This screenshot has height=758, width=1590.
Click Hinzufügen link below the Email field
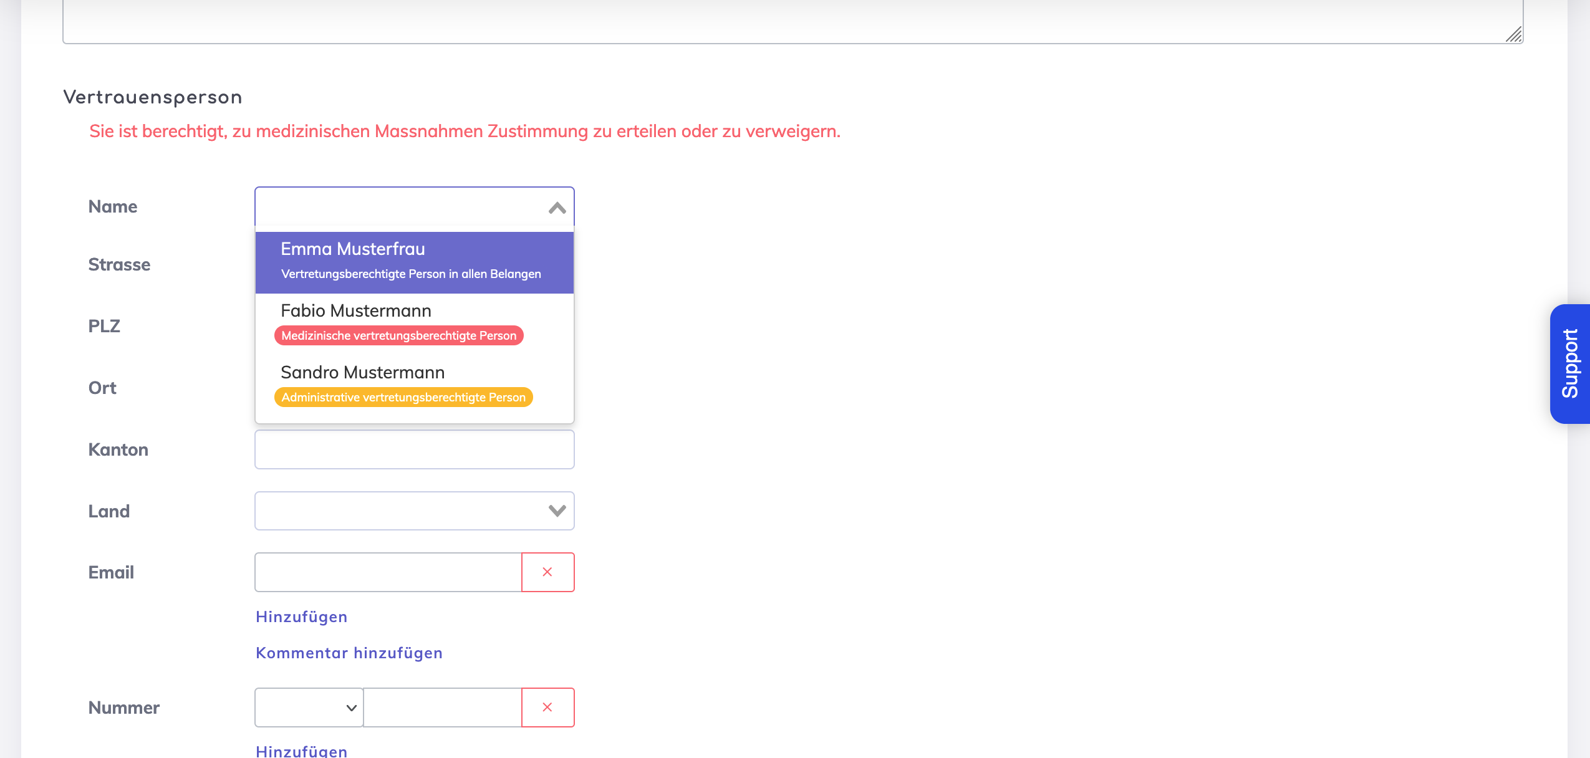(301, 616)
